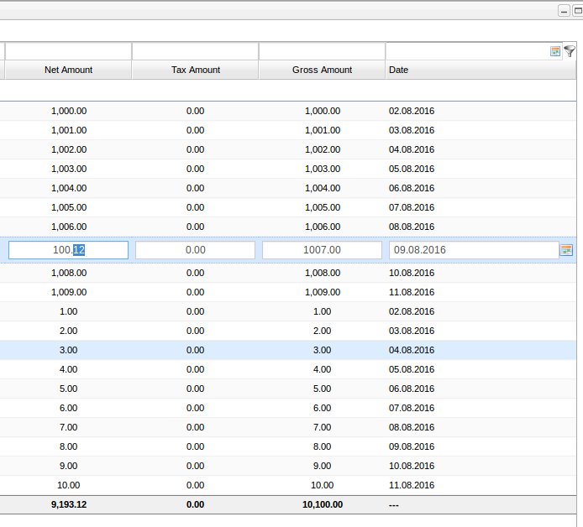Click the funnel filter icon

point(570,51)
